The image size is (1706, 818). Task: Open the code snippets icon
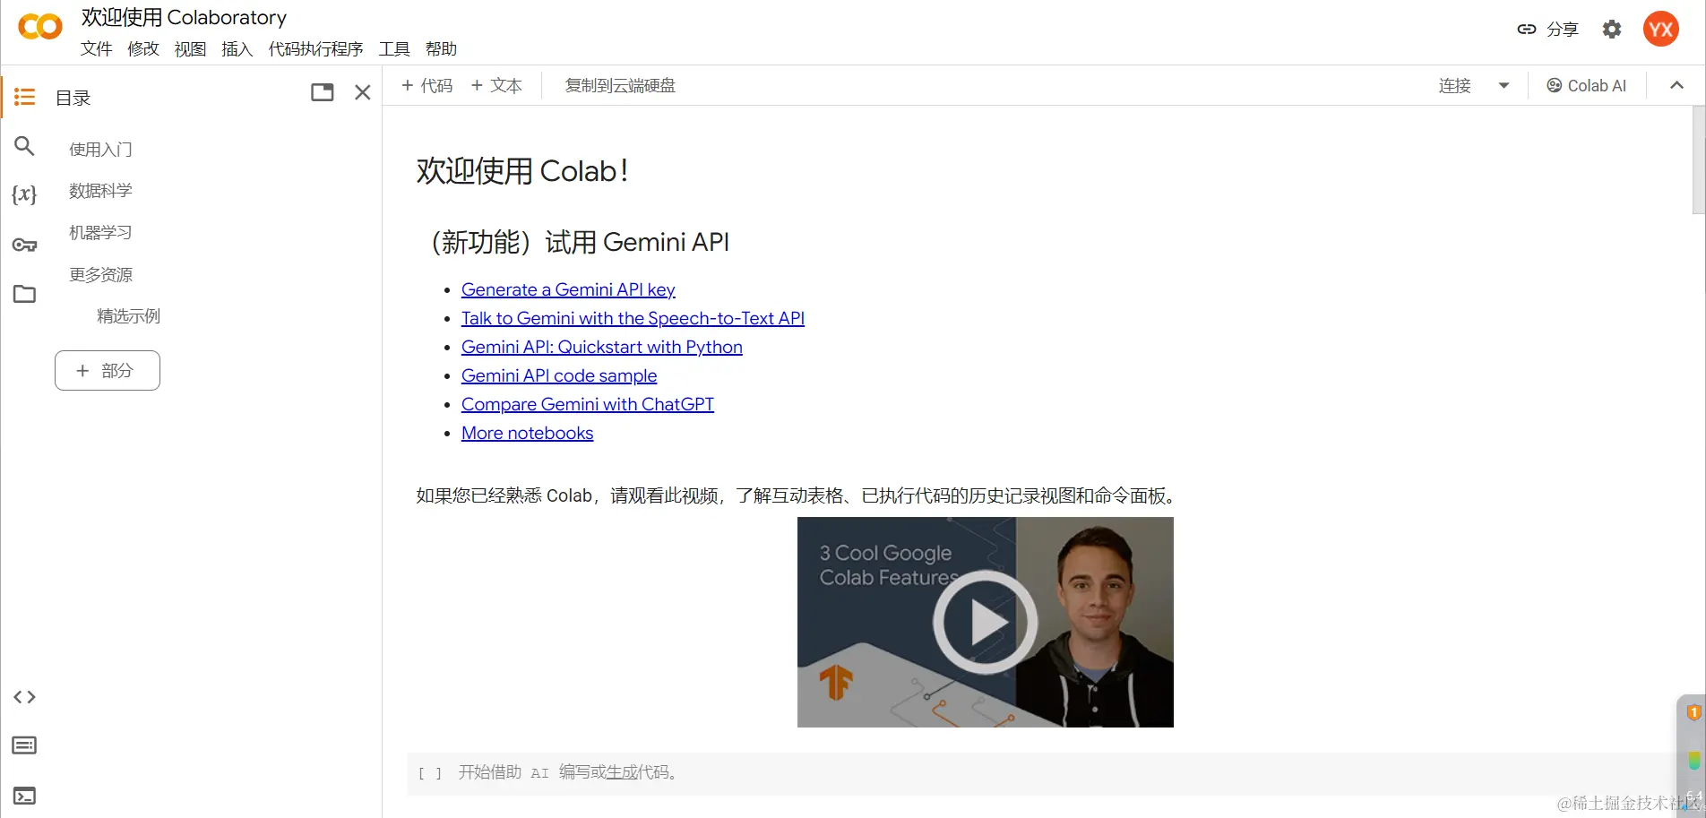pyautogui.click(x=24, y=697)
